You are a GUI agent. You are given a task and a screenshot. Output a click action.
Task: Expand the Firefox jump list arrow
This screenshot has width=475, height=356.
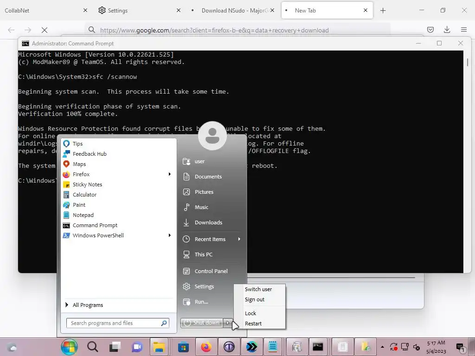pyautogui.click(x=170, y=174)
